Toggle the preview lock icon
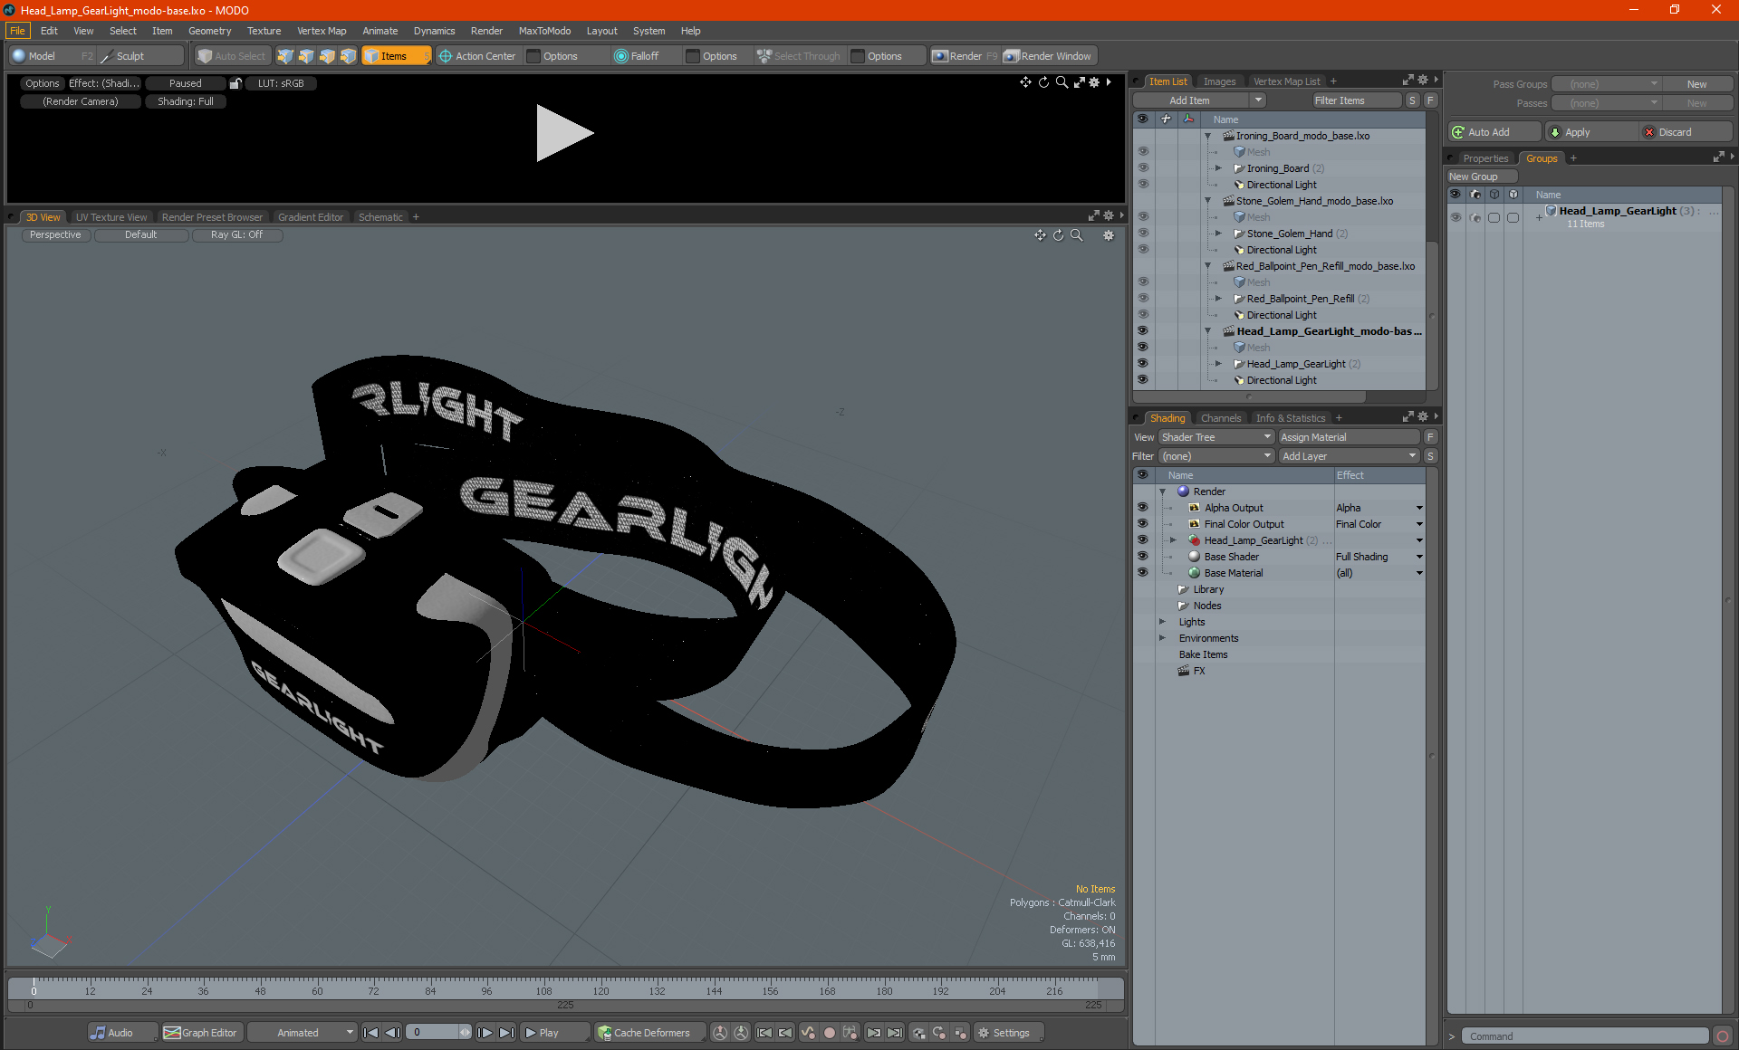Screen dimensions: 1739x1050 (235, 83)
